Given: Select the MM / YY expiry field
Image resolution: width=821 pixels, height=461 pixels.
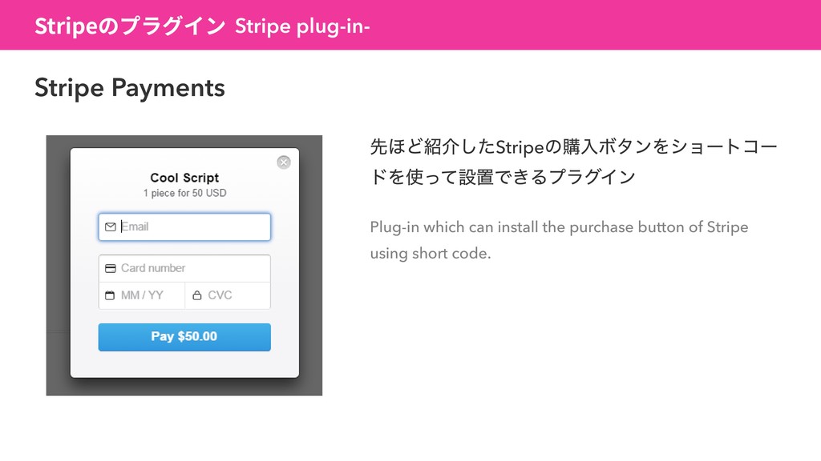Looking at the screenshot, I should tap(142, 295).
